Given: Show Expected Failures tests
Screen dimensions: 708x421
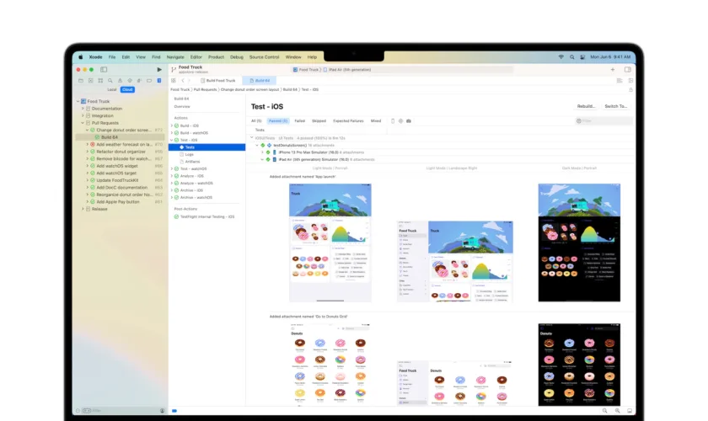Looking at the screenshot, I should 348,121.
